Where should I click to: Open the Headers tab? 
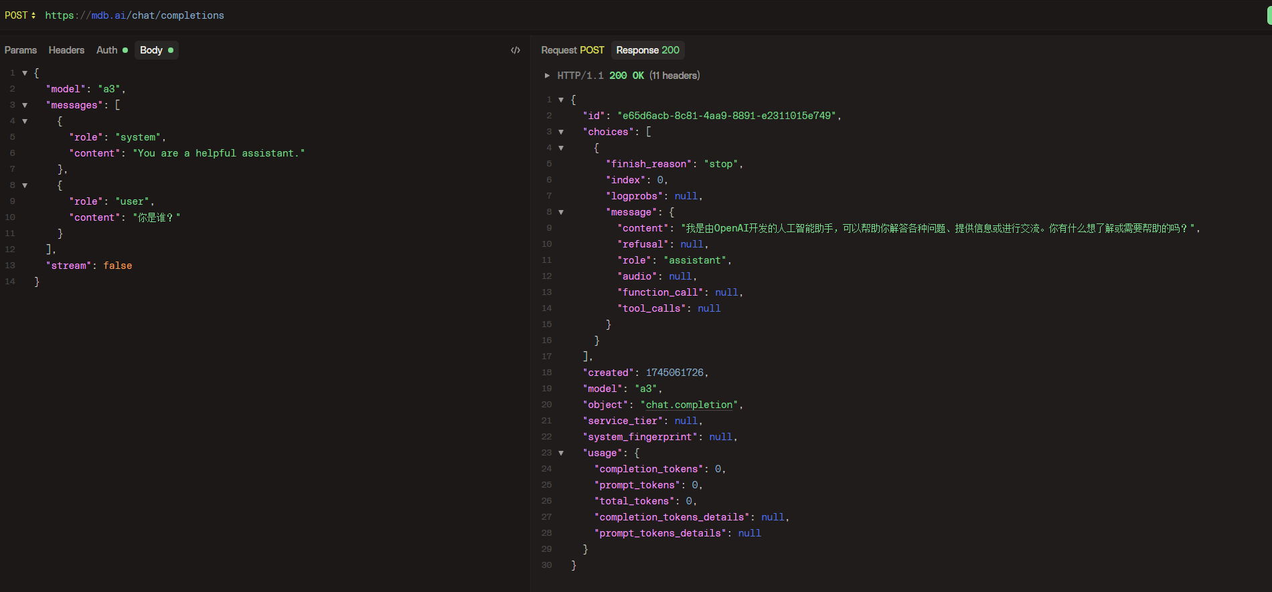point(66,50)
